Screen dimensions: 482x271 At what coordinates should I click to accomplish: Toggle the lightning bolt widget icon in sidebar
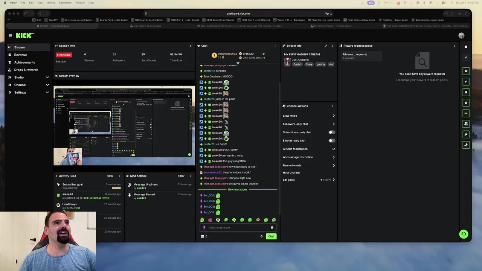tap(466, 82)
